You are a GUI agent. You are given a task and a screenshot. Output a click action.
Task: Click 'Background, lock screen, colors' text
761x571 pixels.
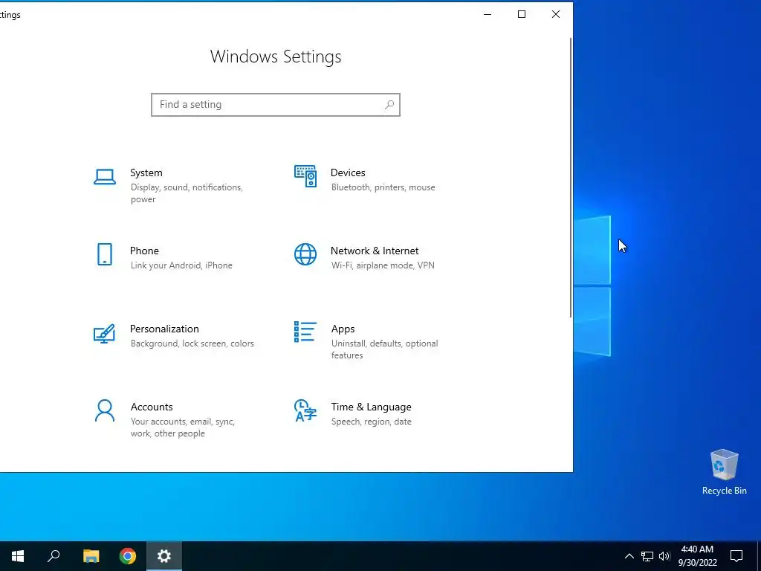pos(192,343)
